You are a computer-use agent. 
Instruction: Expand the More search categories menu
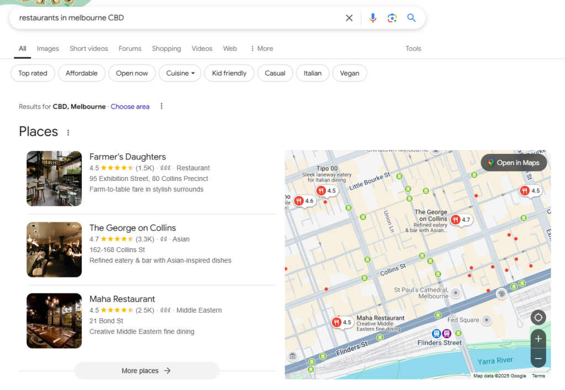pyautogui.click(x=261, y=49)
